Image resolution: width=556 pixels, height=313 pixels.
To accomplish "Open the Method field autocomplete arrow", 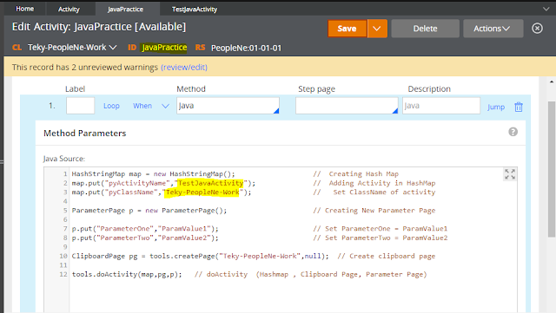I will pos(276,111).
